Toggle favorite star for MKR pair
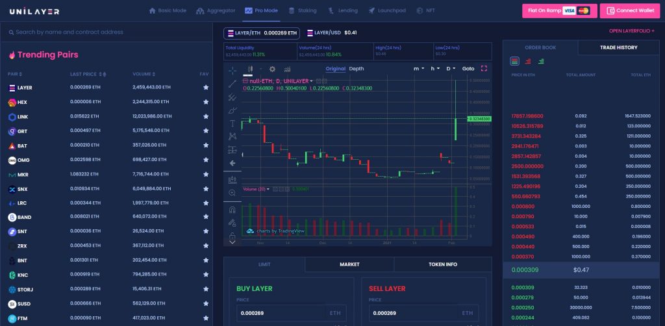Image resolution: width=665 pixels, height=326 pixels. click(206, 174)
